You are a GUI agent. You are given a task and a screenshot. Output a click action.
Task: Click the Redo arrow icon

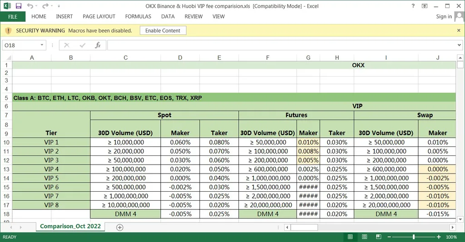pos(45,6)
